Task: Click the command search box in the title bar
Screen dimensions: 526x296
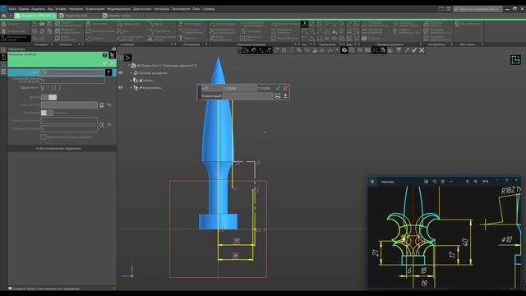Action: [x=478, y=9]
